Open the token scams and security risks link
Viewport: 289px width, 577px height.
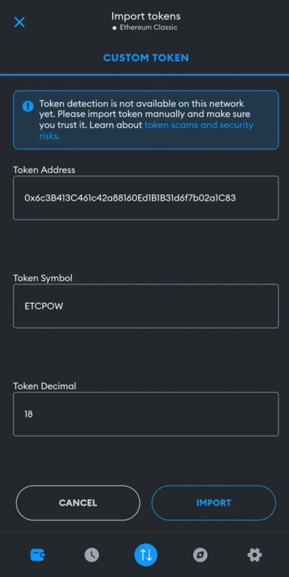click(198, 125)
